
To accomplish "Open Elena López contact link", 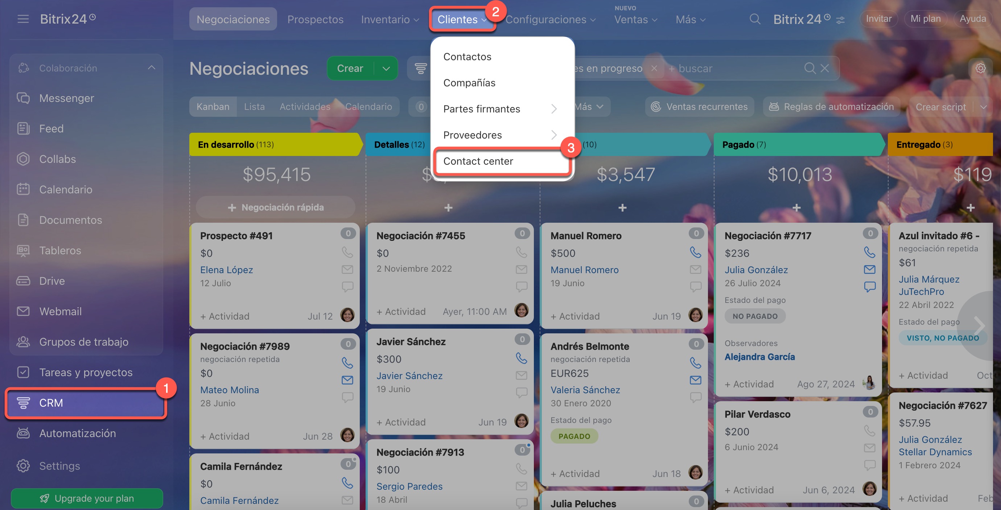I will coord(227,270).
